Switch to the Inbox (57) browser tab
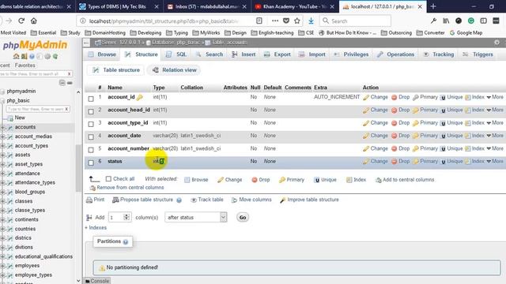Image resolution: width=506 pixels, height=284 pixels. click(206, 6)
